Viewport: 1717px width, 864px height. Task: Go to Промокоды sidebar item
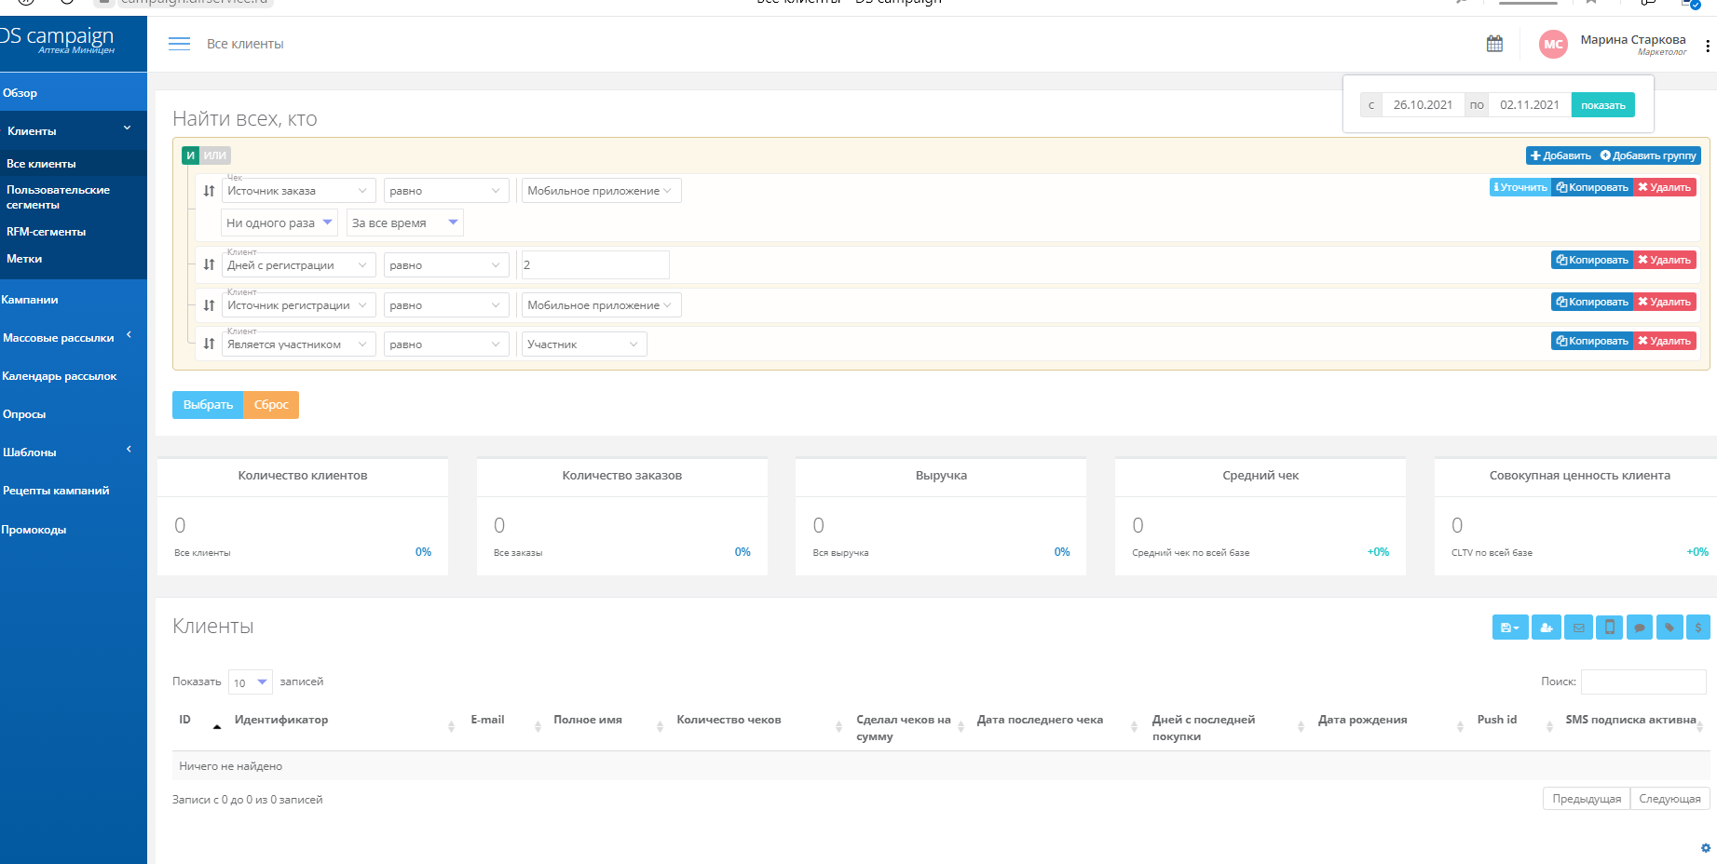click(34, 530)
